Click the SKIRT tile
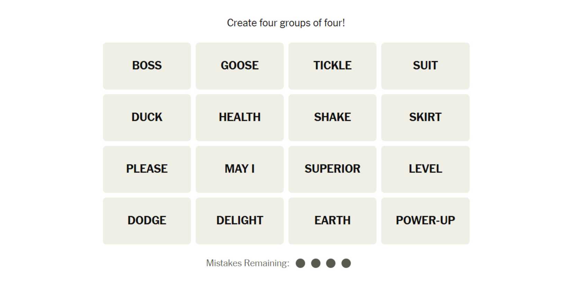571x285 pixels. (x=425, y=117)
